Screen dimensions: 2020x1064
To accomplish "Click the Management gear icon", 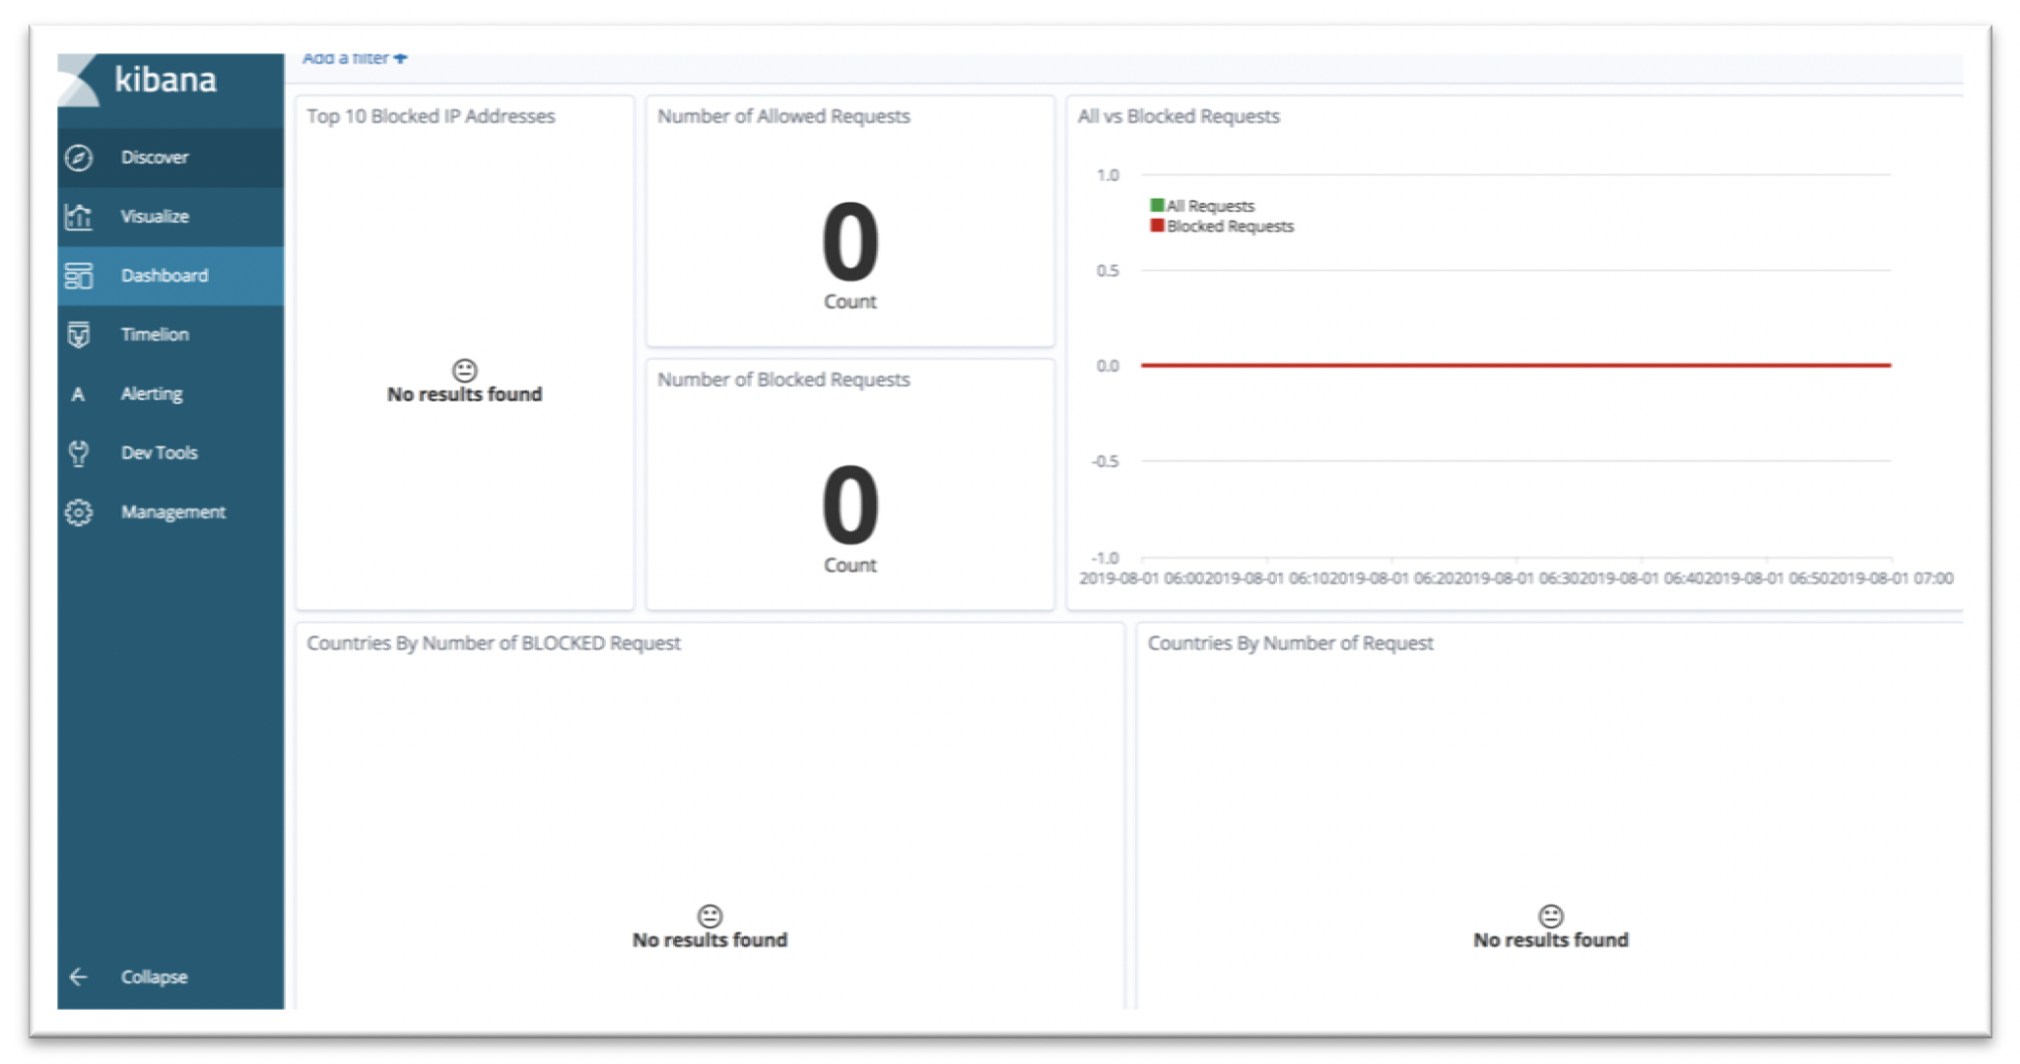I will click(79, 512).
